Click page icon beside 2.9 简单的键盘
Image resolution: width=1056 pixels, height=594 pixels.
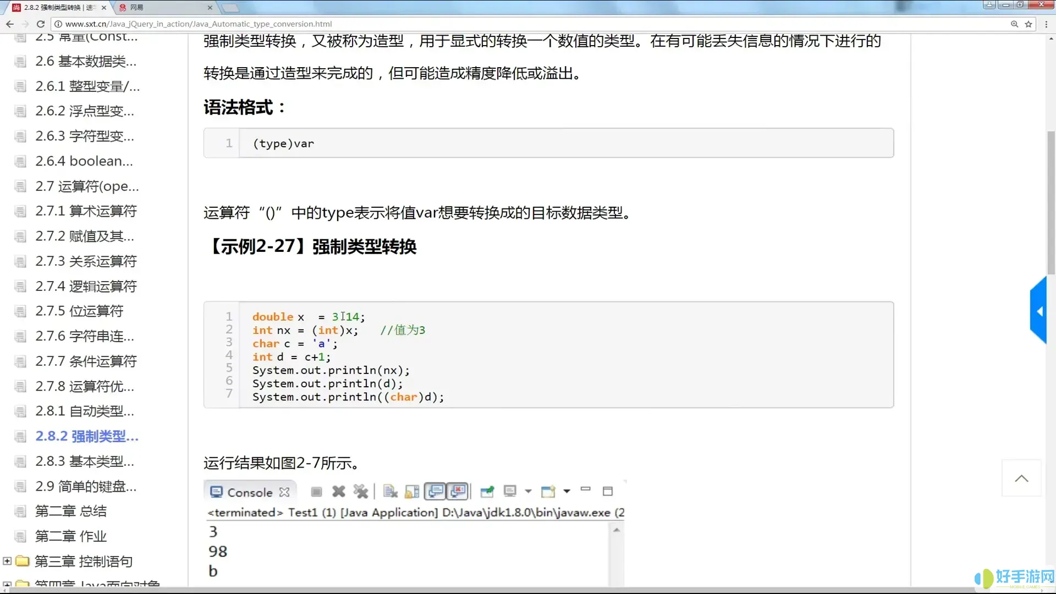point(20,487)
